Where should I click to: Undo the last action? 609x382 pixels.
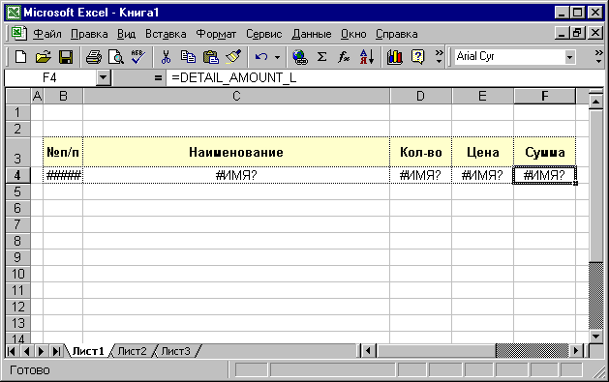click(261, 57)
